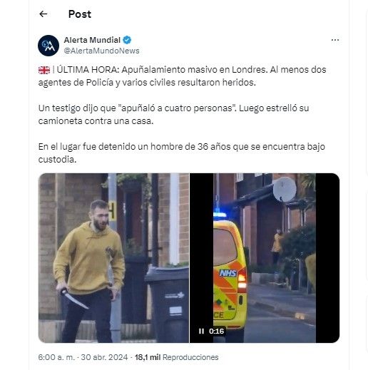Click the 0:16 video time indicator
Viewport: 368px width, 370px height.
coord(216,331)
